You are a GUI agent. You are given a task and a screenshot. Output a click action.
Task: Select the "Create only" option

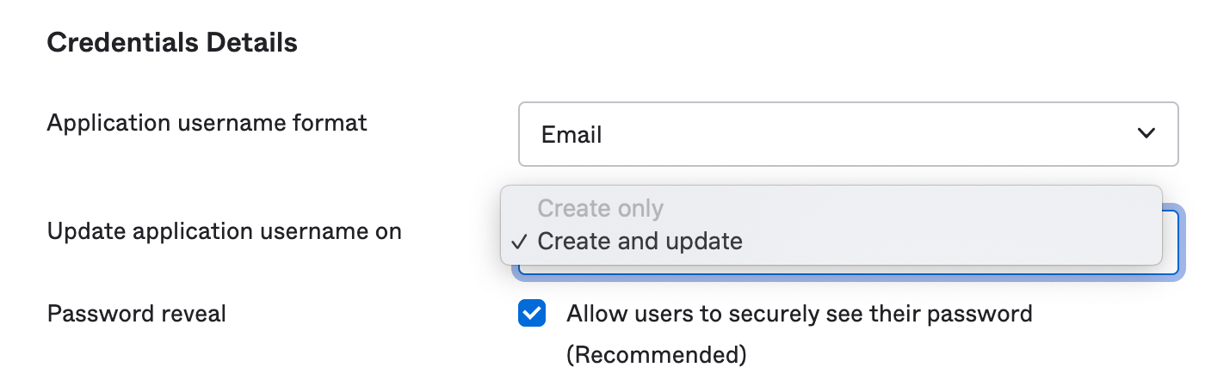tap(600, 208)
